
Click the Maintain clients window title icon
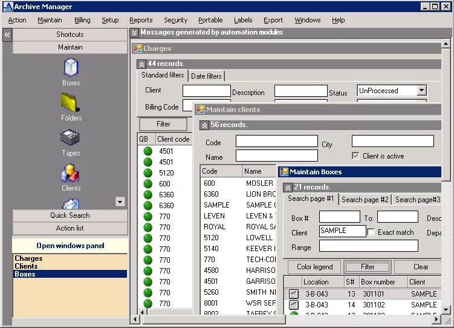200,110
